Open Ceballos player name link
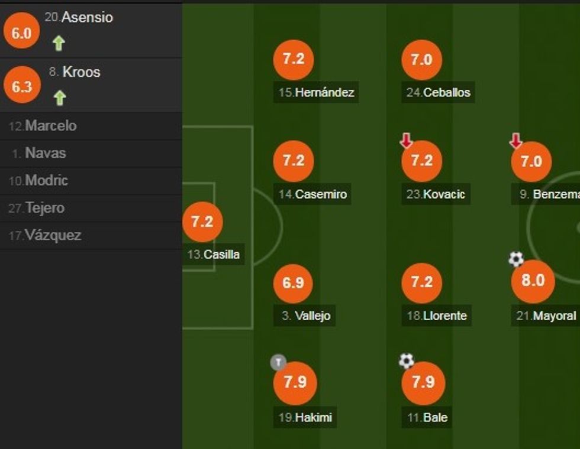Image resolution: width=580 pixels, height=449 pixels. tap(447, 93)
